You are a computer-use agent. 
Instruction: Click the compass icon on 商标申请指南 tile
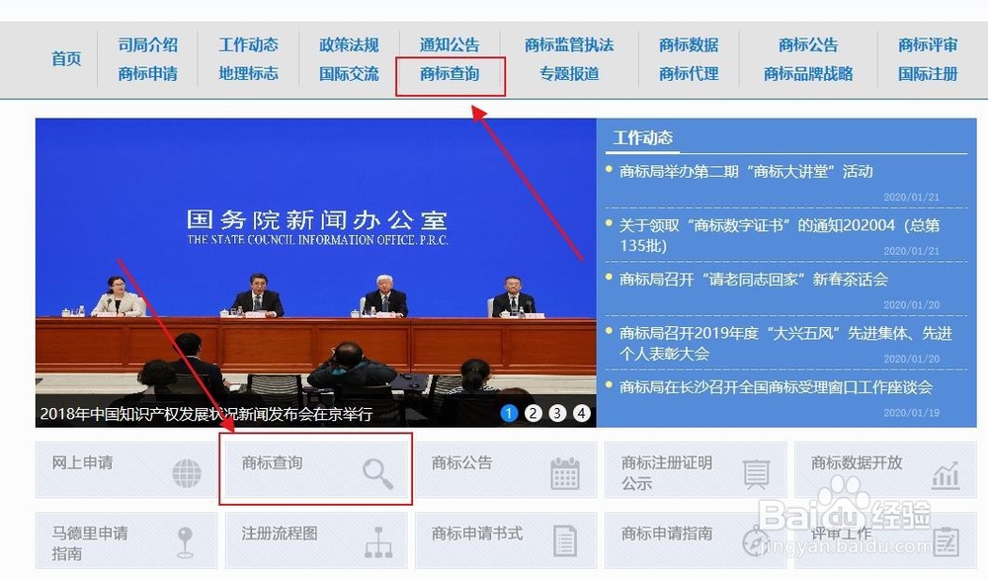[x=756, y=542]
